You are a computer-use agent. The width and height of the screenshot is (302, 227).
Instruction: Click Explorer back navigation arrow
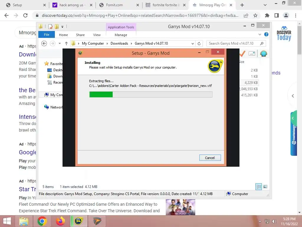tap(44, 43)
